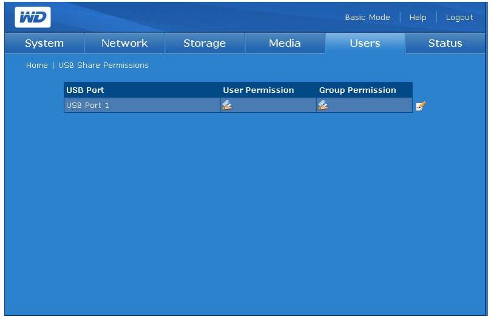Go to the Storage tab
The image size is (491, 319).
[x=205, y=43]
